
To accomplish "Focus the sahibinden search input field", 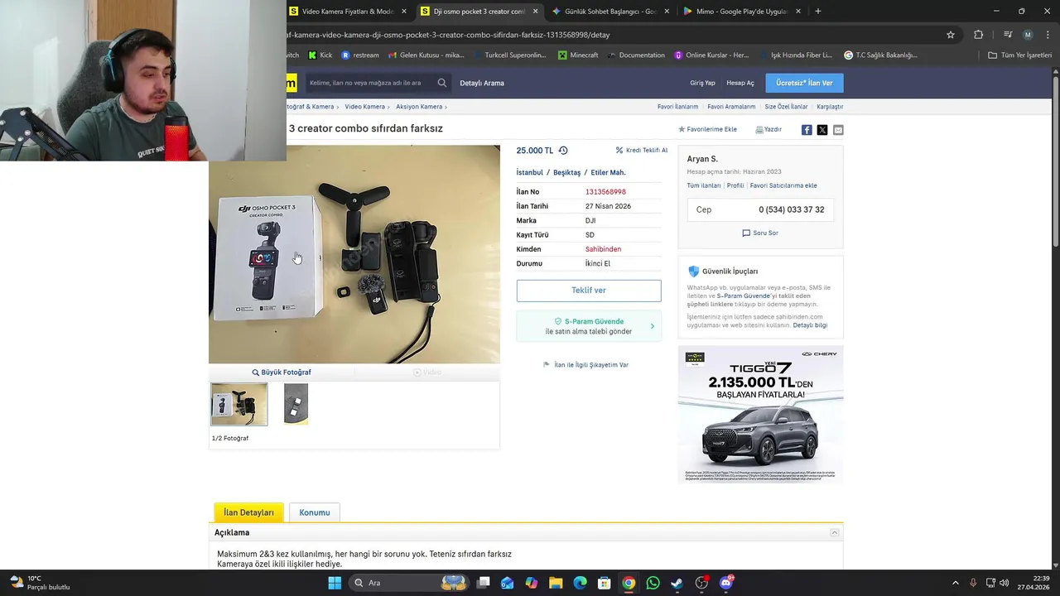I will pos(370,83).
